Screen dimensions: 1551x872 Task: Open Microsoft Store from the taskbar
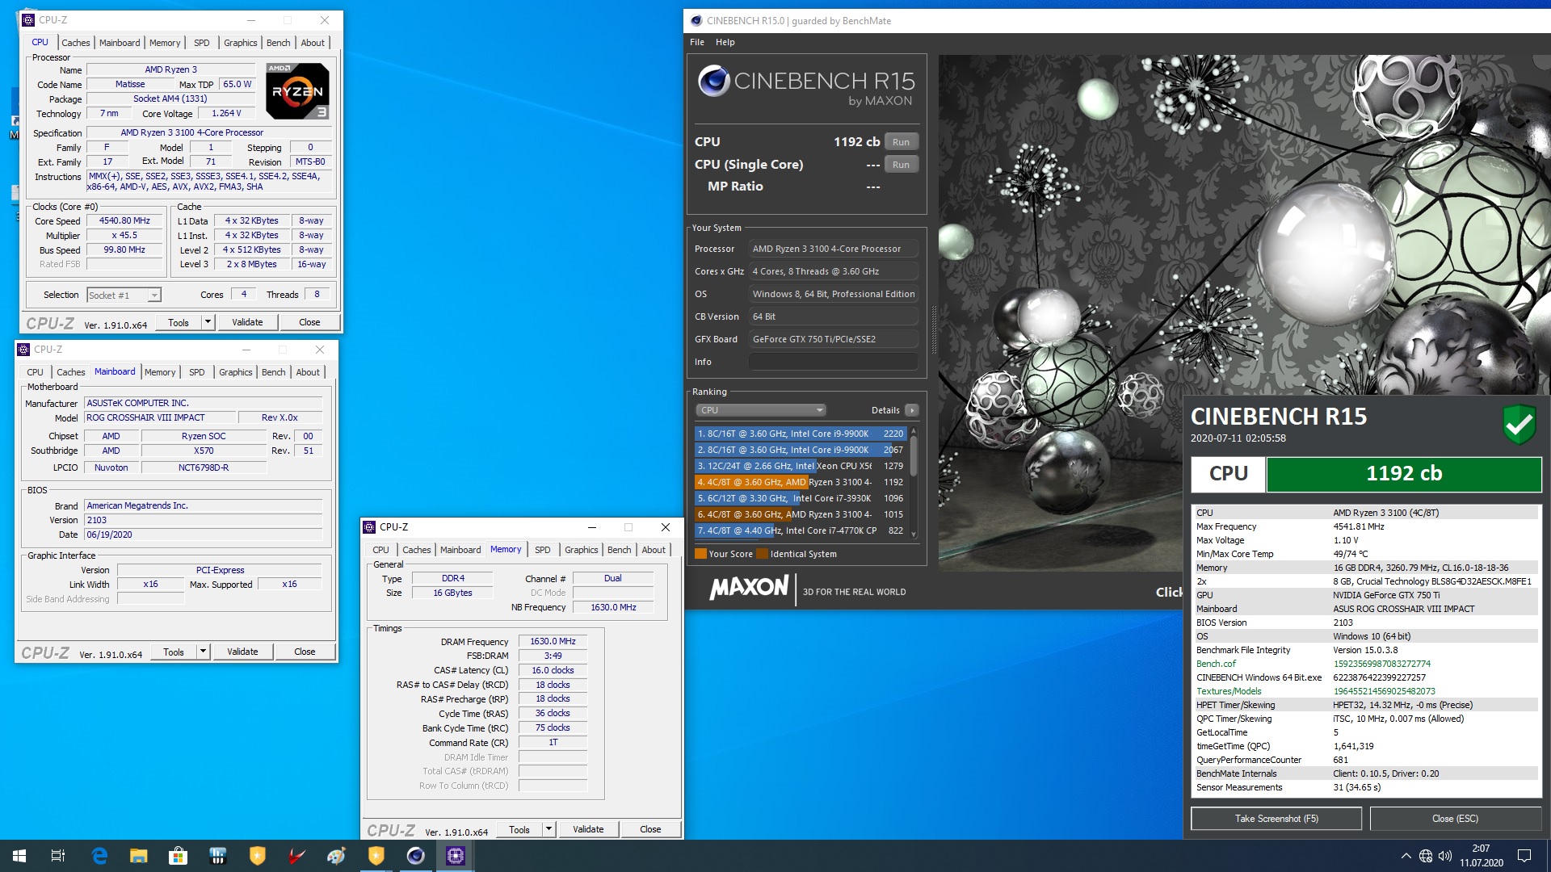click(x=178, y=856)
